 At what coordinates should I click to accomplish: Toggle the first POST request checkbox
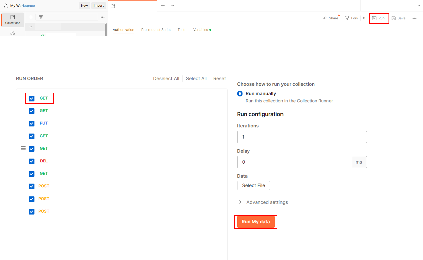(32, 186)
